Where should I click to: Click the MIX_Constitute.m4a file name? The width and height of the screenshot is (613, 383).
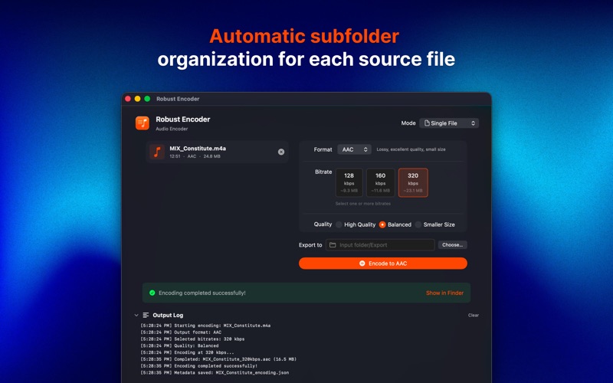pyautogui.click(x=198, y=149)
